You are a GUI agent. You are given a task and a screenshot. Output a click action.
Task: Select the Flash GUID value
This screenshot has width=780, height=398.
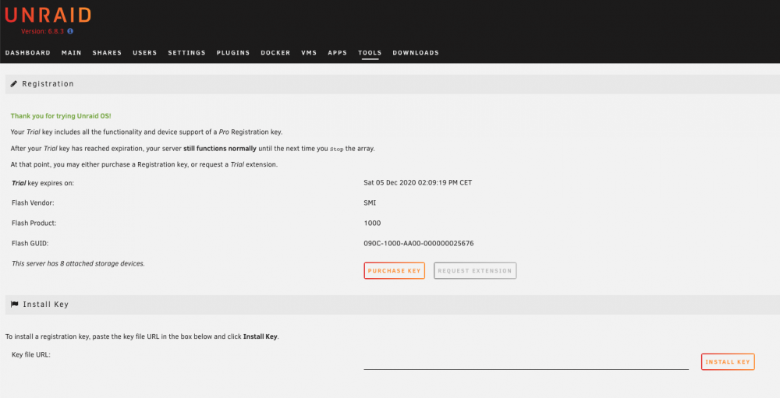point(418,244)
